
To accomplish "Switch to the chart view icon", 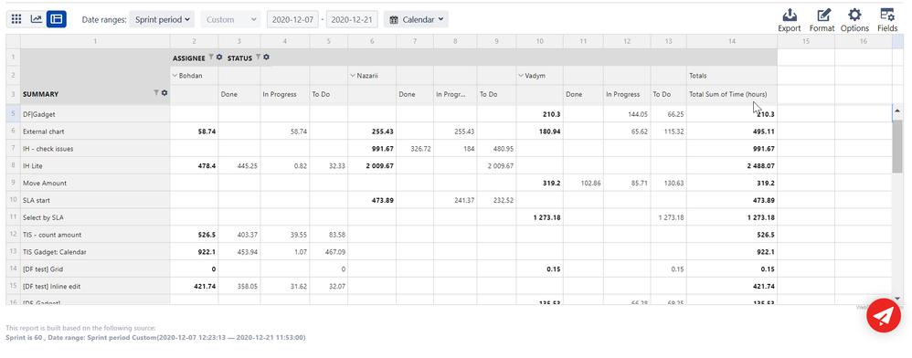I will click(36, 19).
